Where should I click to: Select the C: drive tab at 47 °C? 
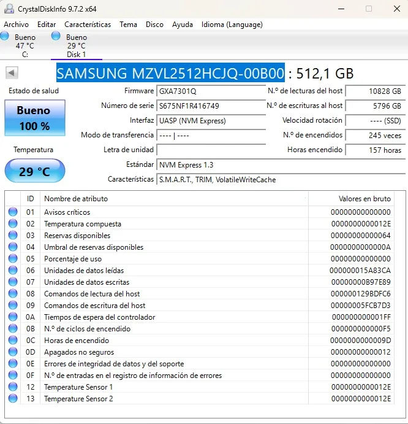(25, 45)
